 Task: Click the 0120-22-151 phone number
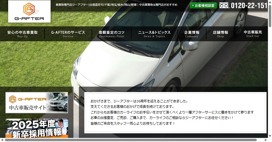pos(249,6)
